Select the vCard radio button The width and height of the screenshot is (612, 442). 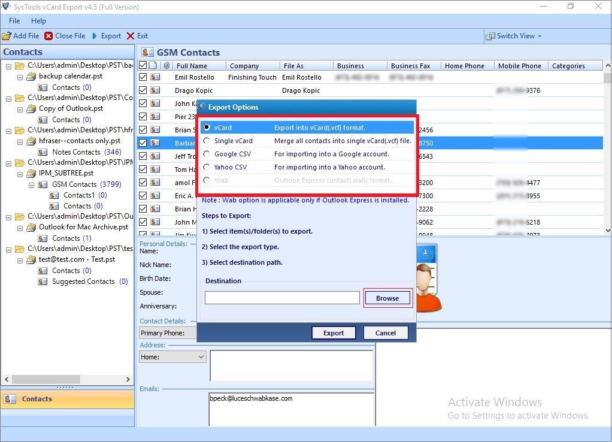[207, 128]
